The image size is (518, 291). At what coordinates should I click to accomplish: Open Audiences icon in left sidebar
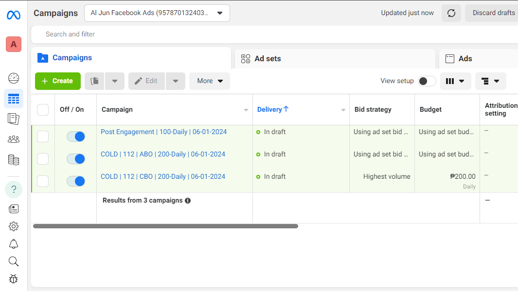pos(14,139)
